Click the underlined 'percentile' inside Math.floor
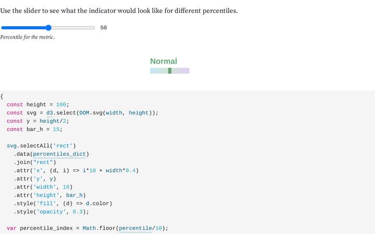375x234 pixels. (x=135, y=228)
